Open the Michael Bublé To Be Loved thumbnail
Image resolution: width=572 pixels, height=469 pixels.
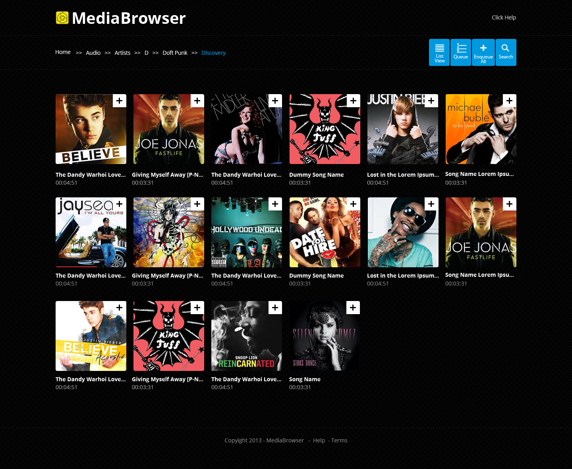pyautogui.click(x=481, y=129)
